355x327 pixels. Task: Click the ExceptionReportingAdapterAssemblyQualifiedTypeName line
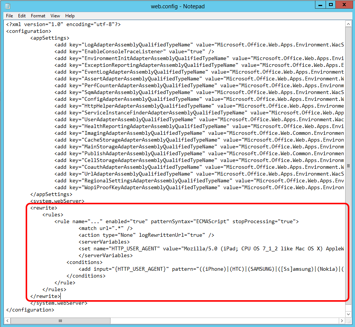pyautogui.click(x=199, y=65)
